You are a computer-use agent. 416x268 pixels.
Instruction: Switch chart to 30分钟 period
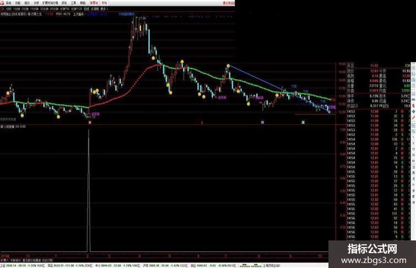click(x=44, y=9)
